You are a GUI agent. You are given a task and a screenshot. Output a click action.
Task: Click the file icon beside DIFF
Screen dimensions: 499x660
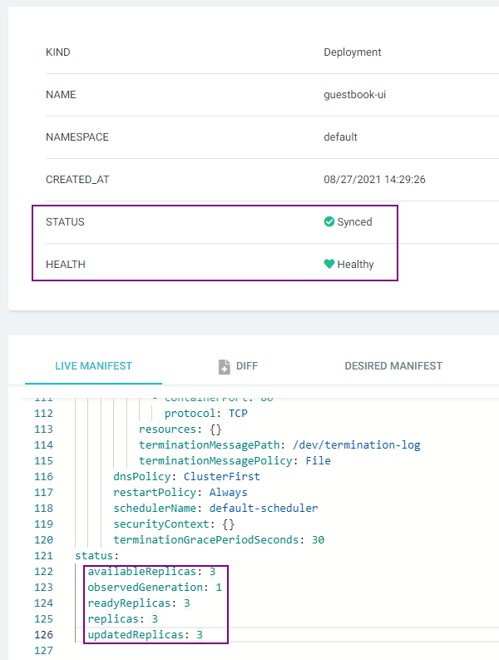coord(224,366)
